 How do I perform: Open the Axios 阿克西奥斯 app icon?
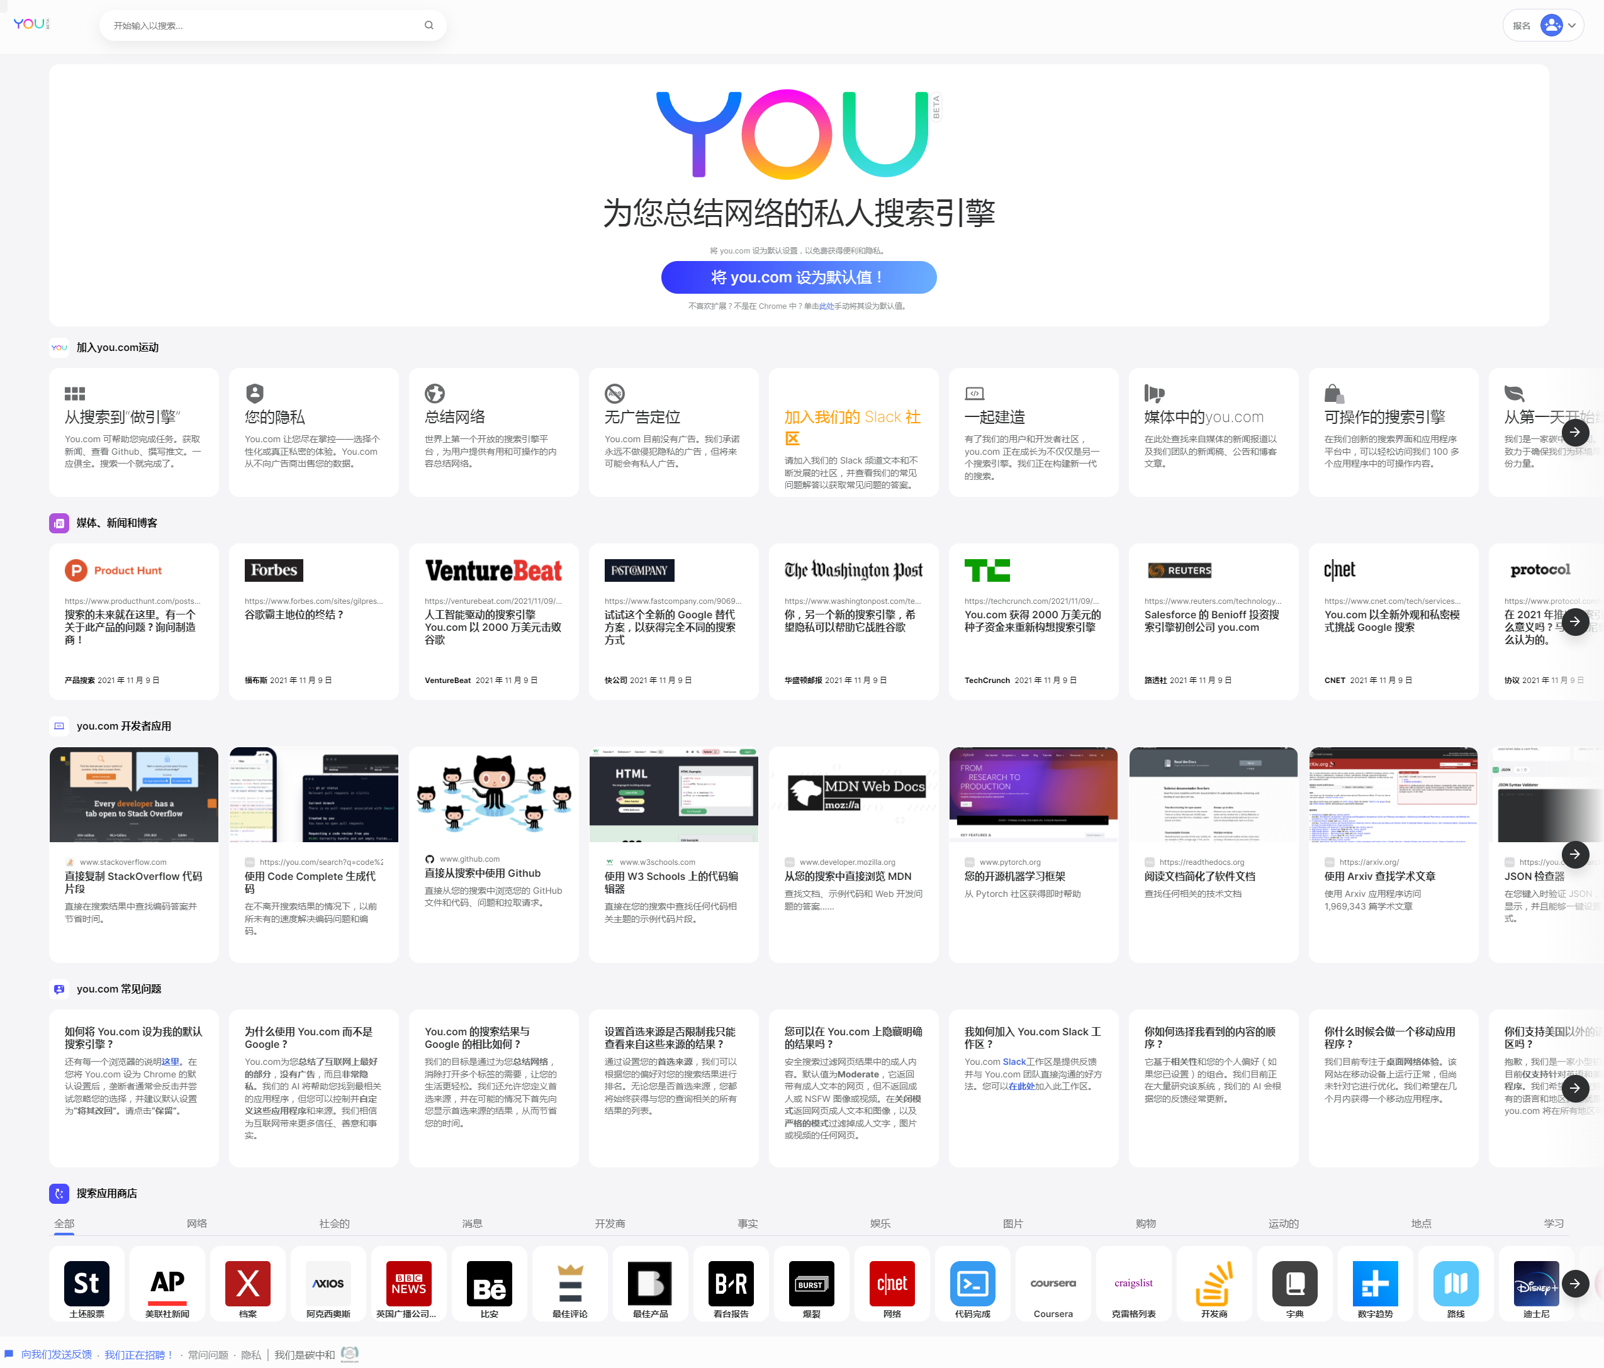[328, 1283]
